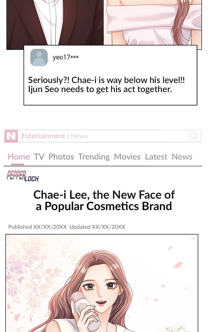Click the cosmetics ad photo of Chae-i

click(102, 283)
